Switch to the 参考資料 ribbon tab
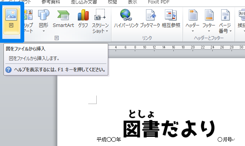245x146 pixels. [x=51, y=2]
